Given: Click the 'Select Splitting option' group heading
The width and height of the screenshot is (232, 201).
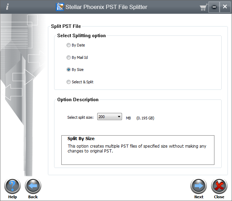Looking at the screenshot, I should point(81,35).
